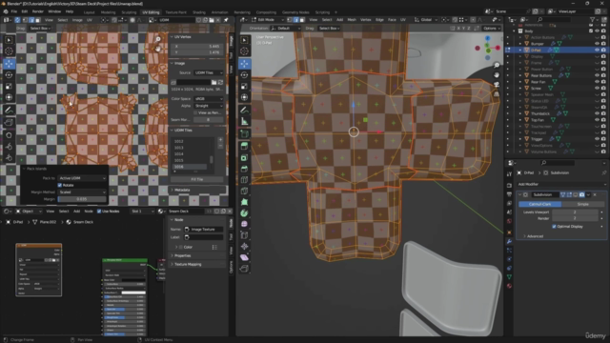Image resolution: width=610 pixels, height=343 pixels.
Task: Add a UDIM tile with the plus button
Action: click(220, 140)
